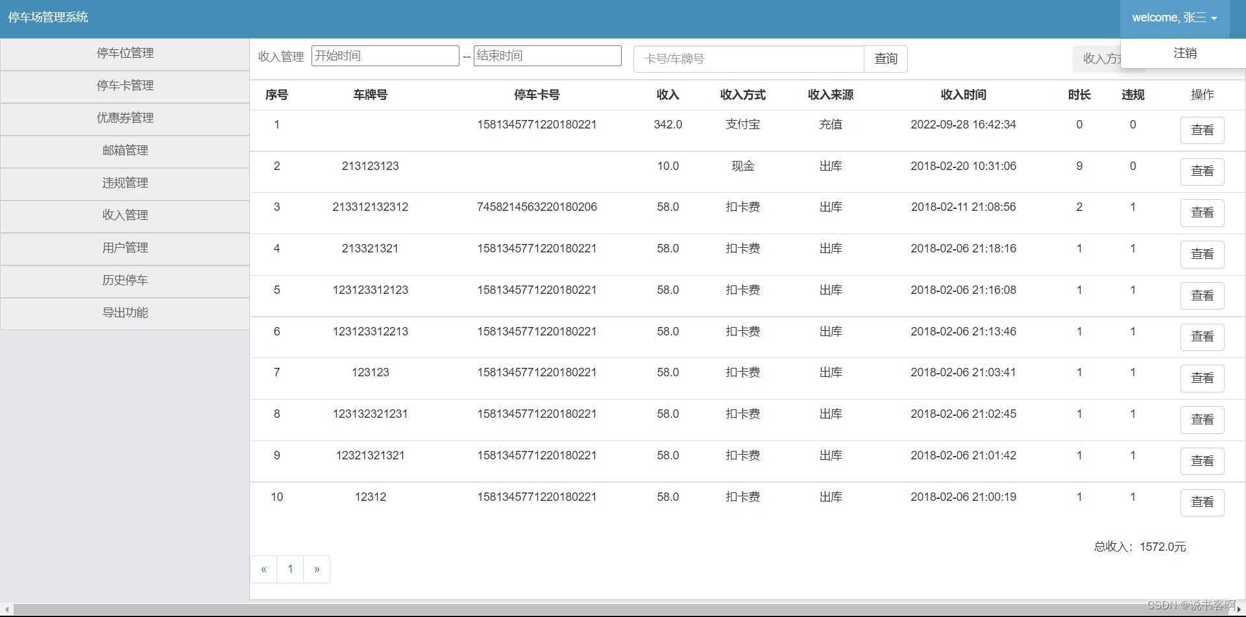Click the 总收入: 1572.0元 total text
This screenshot has height=617, width=1246.
pyautogui.click(x=1140, y=547)
